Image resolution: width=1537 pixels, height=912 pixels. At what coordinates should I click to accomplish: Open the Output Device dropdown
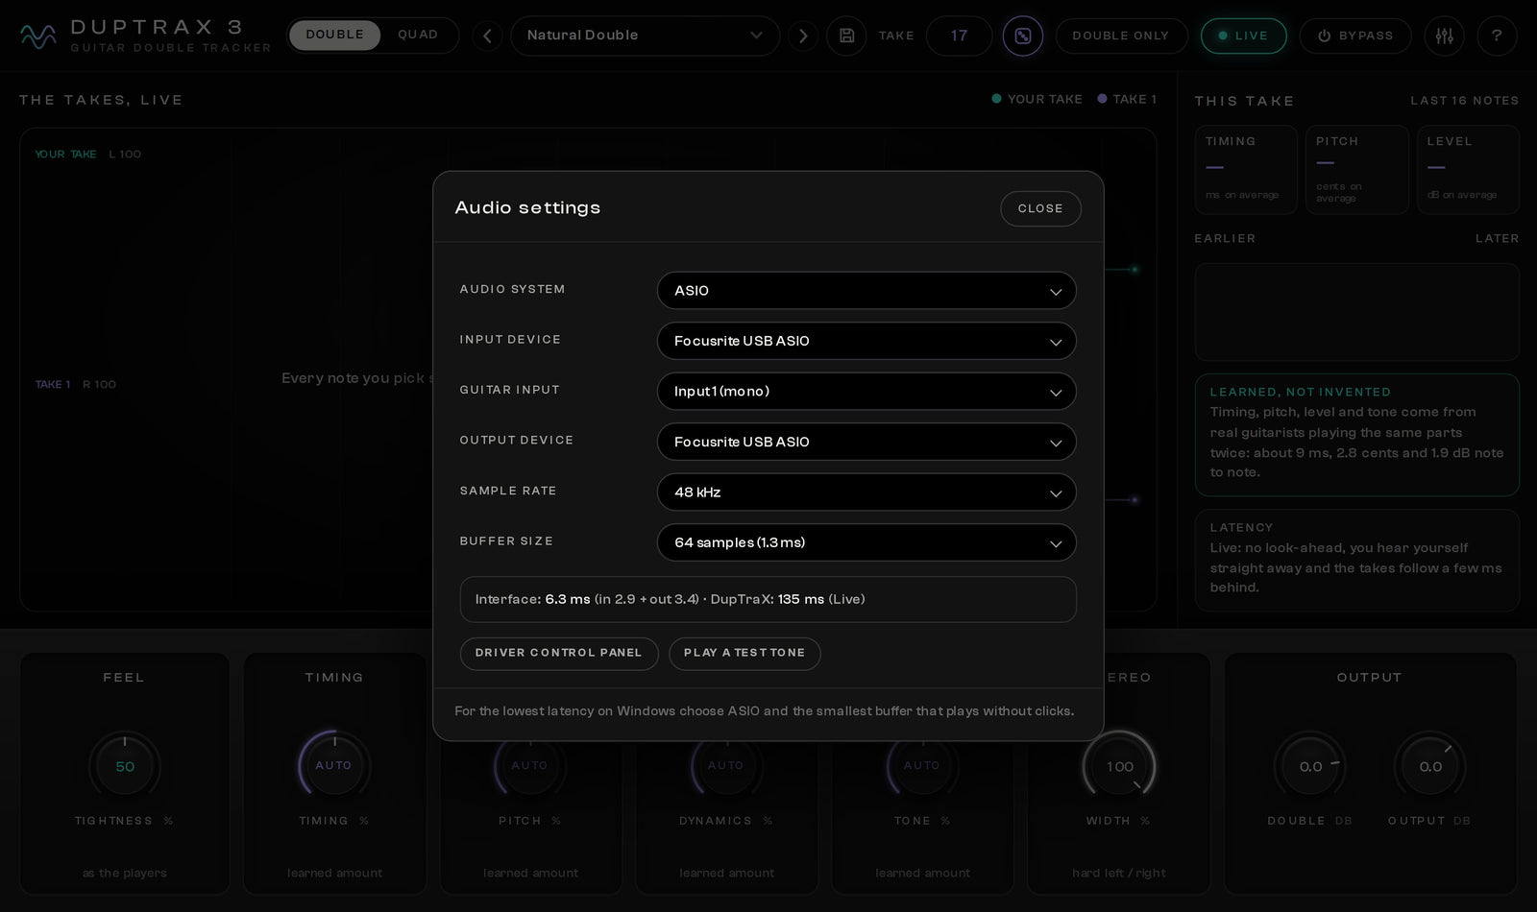point(866,442)
